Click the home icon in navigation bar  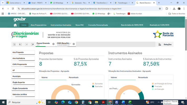tap(15, 25)
